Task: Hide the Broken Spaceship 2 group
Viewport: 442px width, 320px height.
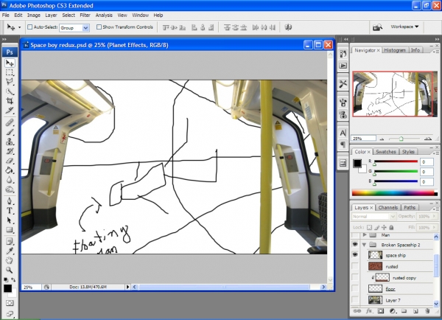Action: click(355, 244)
